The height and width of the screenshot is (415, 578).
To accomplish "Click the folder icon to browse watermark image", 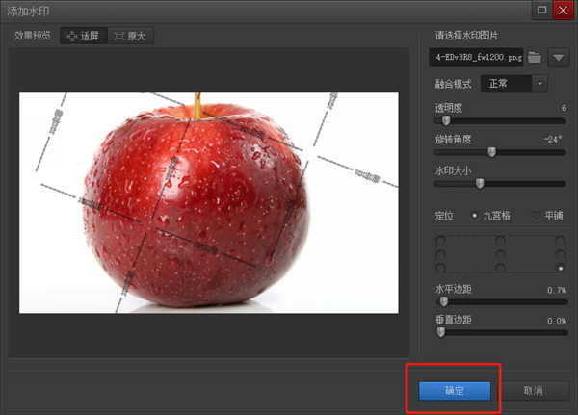I will tap(535, 57).
